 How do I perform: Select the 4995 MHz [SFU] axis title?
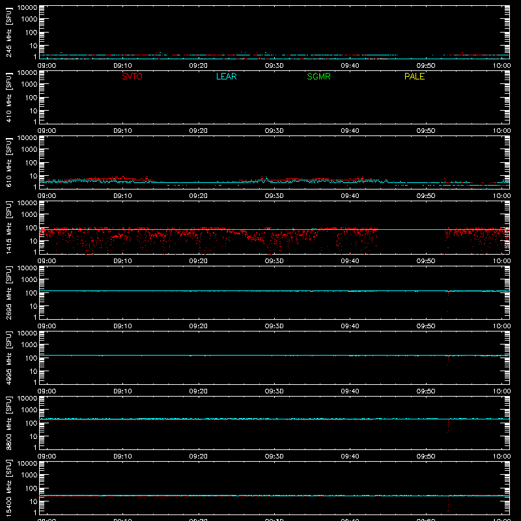click(x=8, y=358)
